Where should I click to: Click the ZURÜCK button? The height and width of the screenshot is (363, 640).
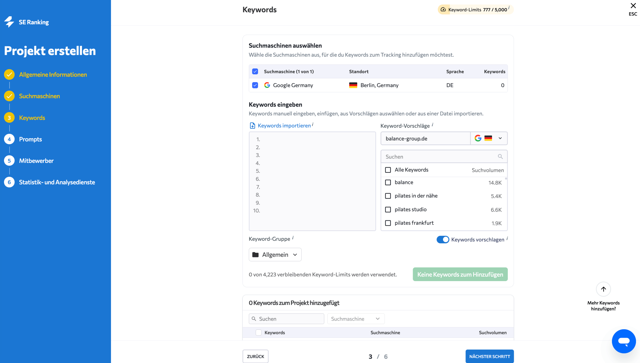pyautogui.click(x=255, y=356)
